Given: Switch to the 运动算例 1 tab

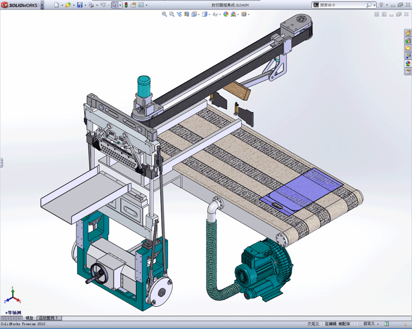Looking at the screenshot, I should (50, 318).
